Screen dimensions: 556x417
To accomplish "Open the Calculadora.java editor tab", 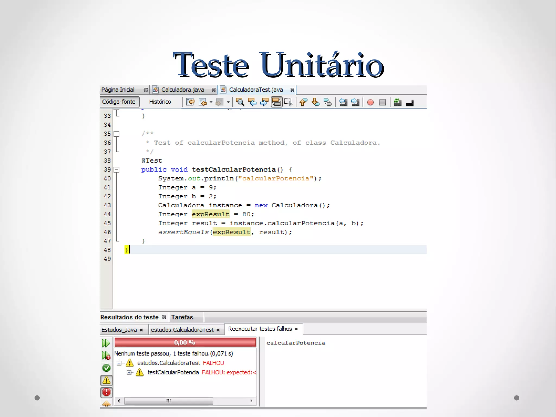I will coord(182,90).
